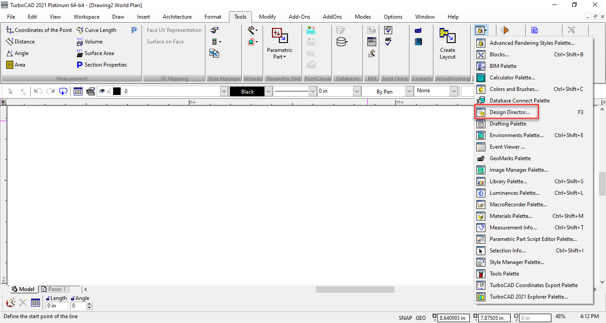Click the Black pen color box

point(247,91)
